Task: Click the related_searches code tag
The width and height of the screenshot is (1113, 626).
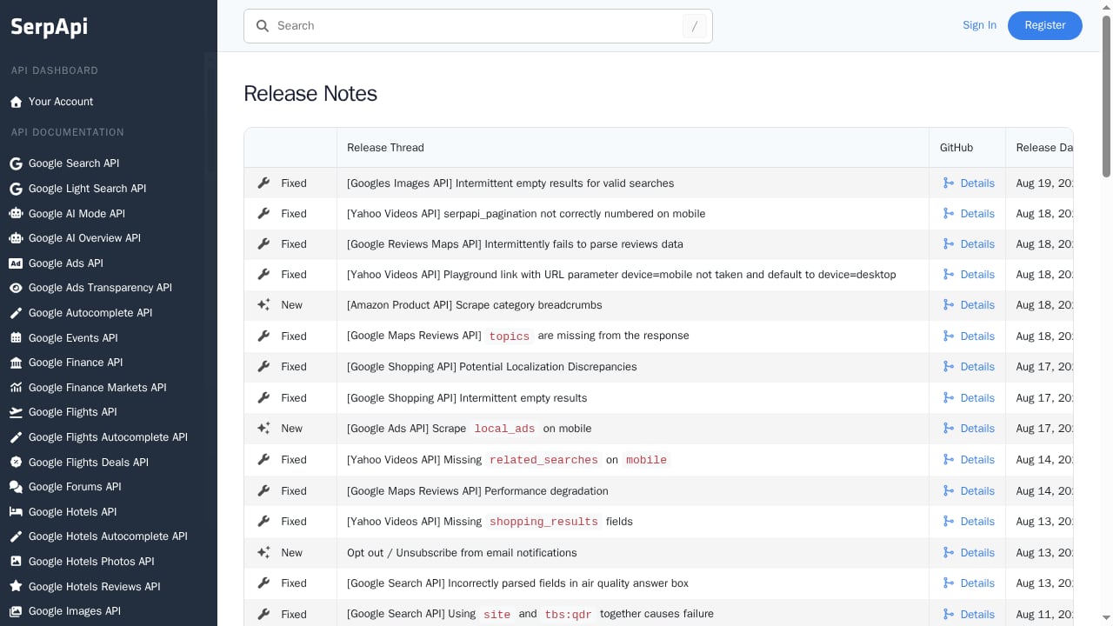Action: [x=543, y=460]
